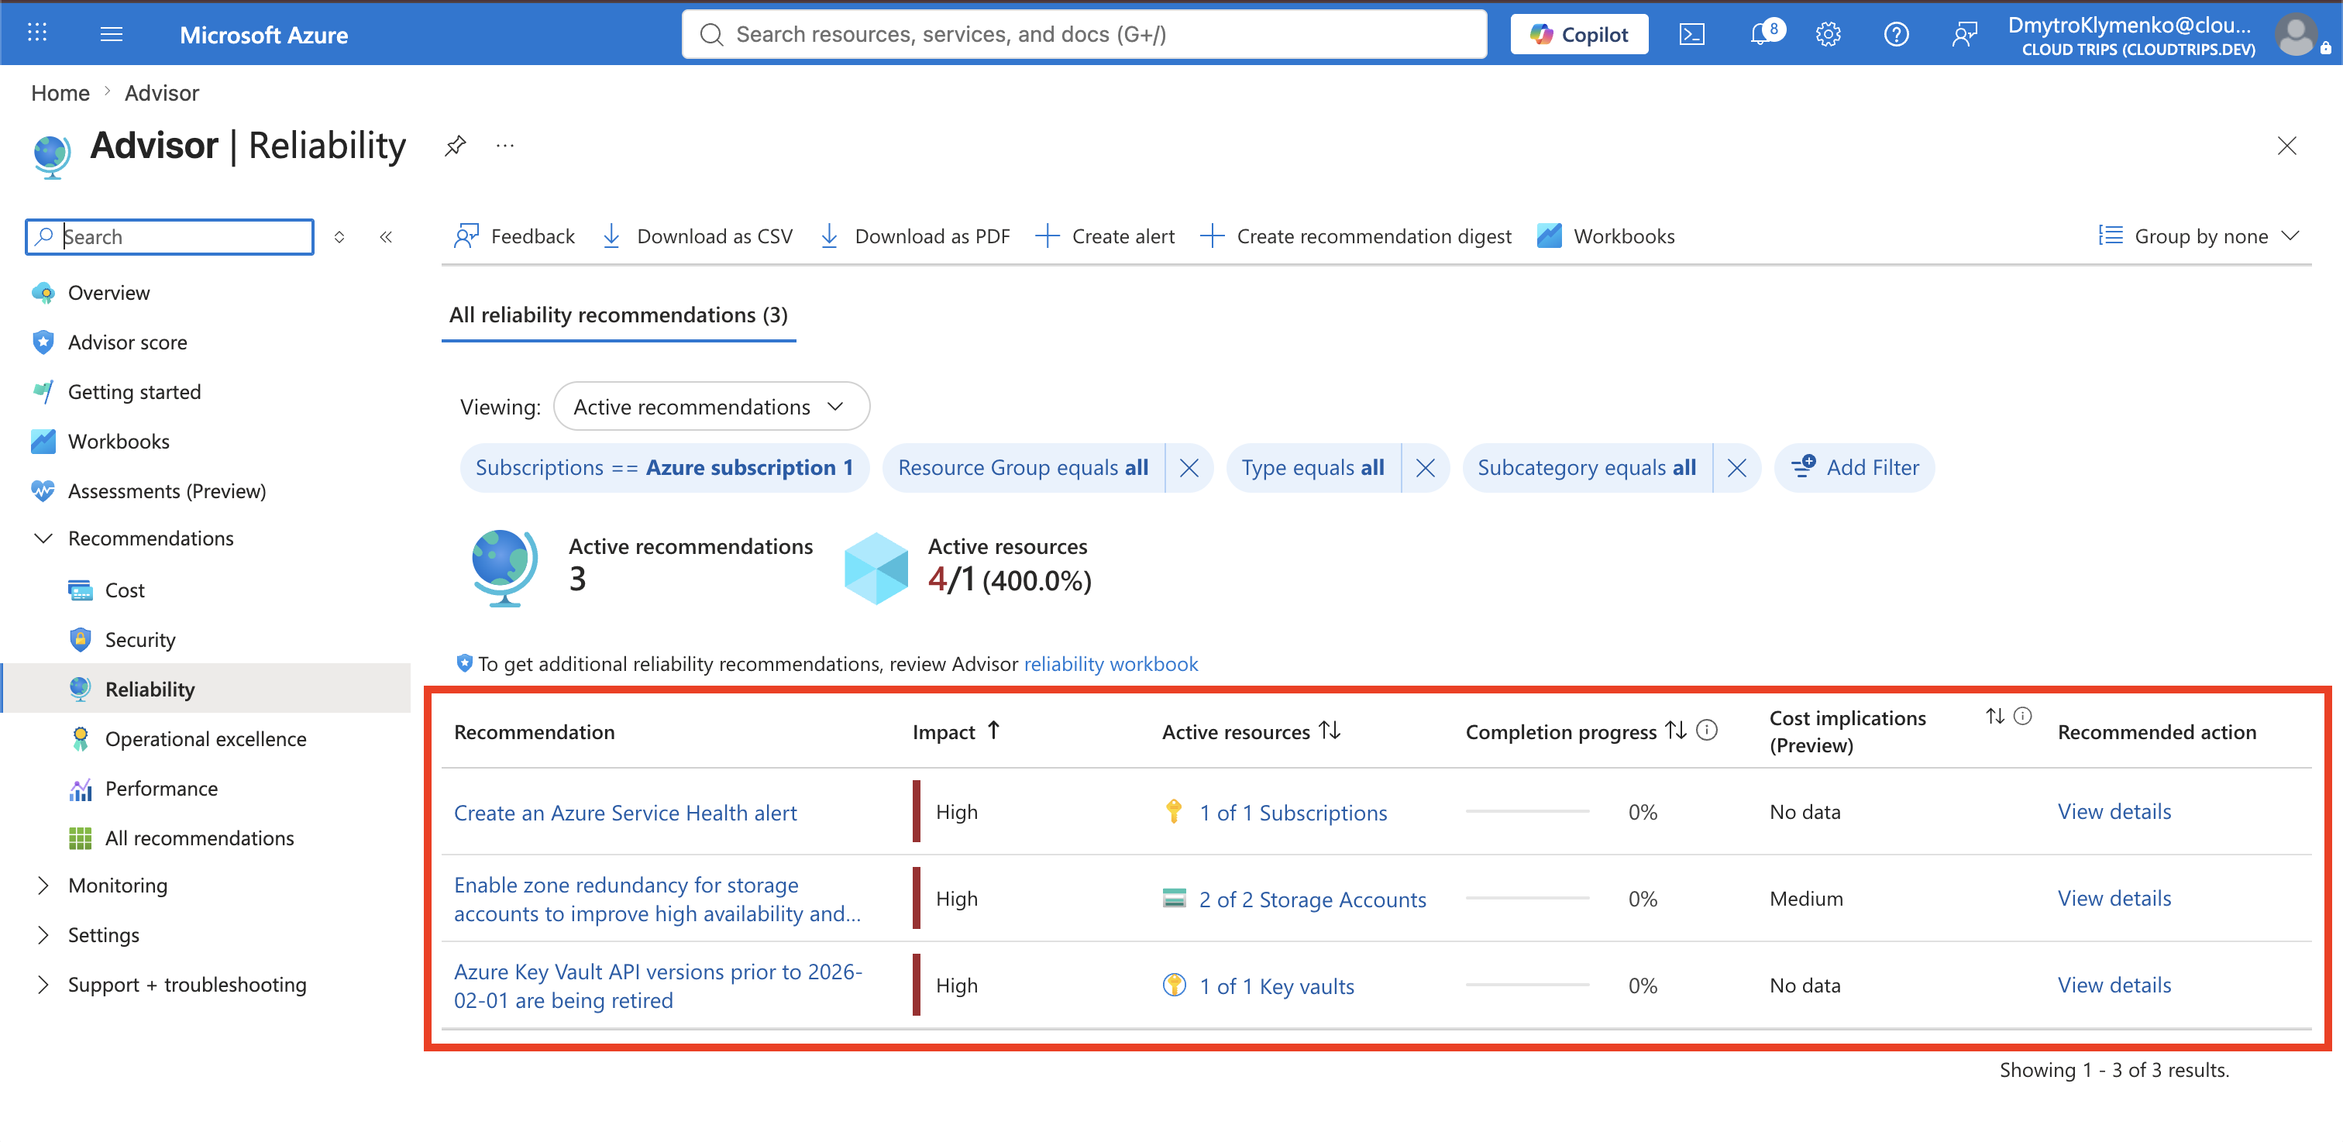This screenshot has width=2343, height=1142.
Task: Open Workbooks from the toolbar
Action: [1605, 236]
